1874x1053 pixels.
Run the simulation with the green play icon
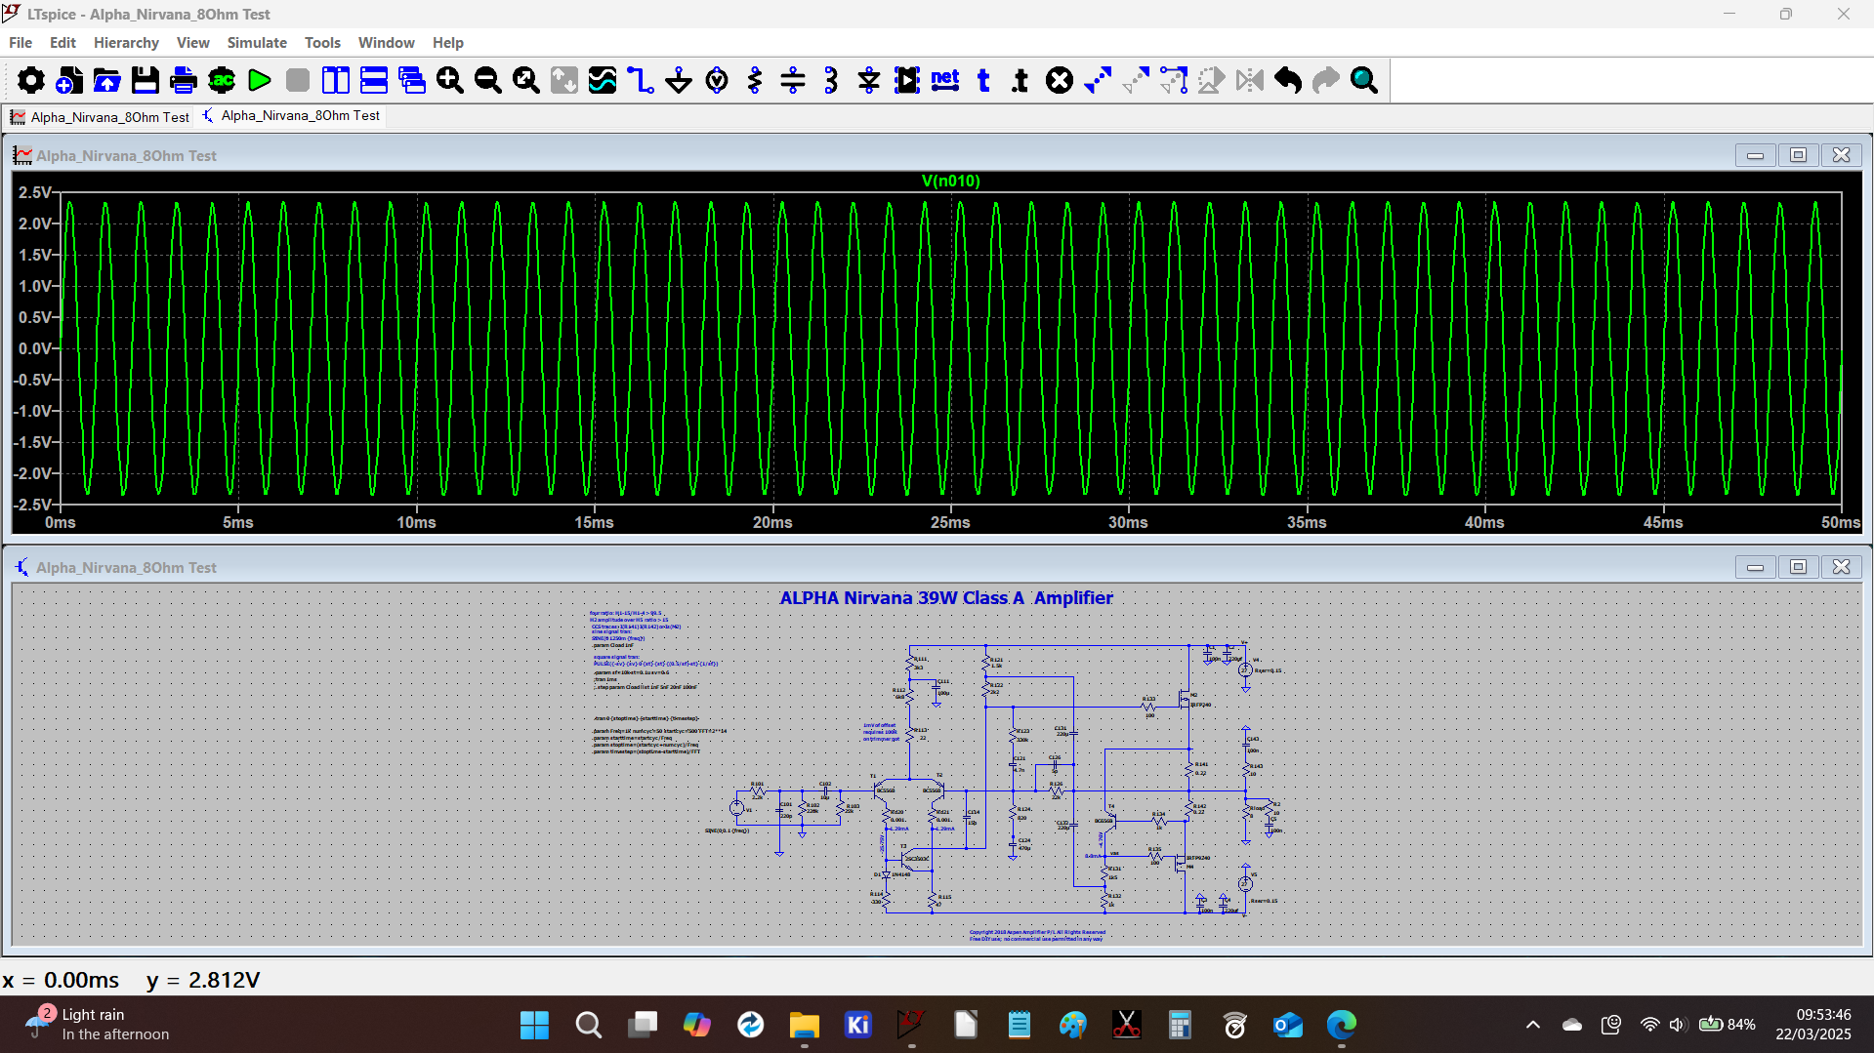pos(260,80)
